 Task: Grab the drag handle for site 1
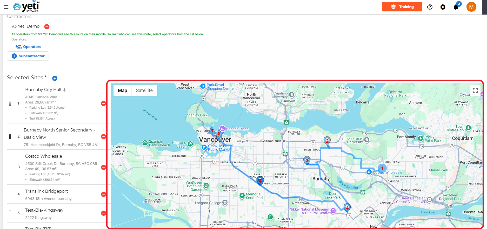(10, 103)
